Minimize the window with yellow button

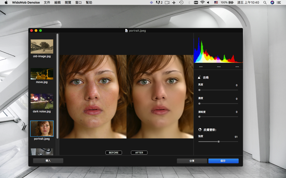[36, 31]
